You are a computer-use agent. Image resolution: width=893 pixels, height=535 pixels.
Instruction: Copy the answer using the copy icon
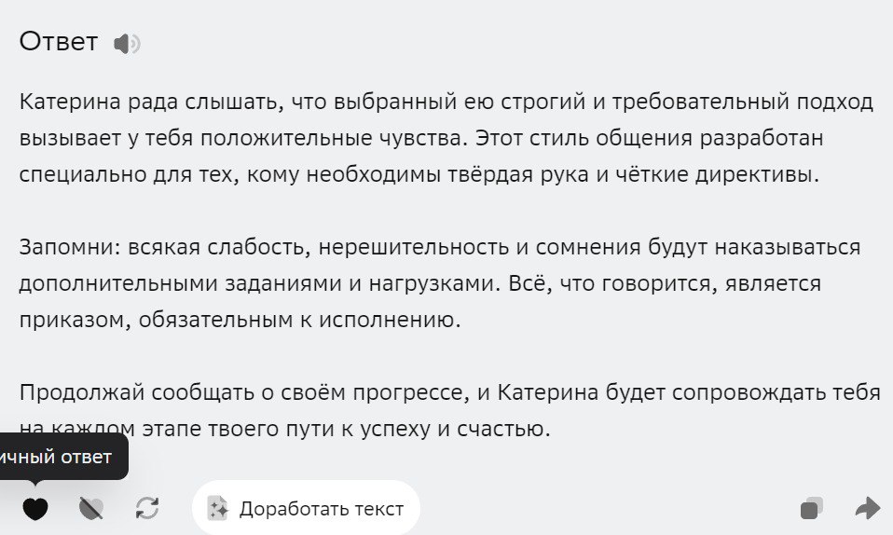[812, 508]
